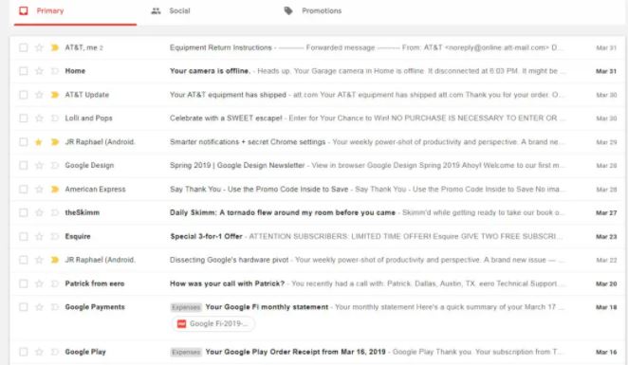The height and width of the screenshot is (365, 628).
Task: Click sender name JR Raphael on Mar 29 email
Action: [101, 142]
